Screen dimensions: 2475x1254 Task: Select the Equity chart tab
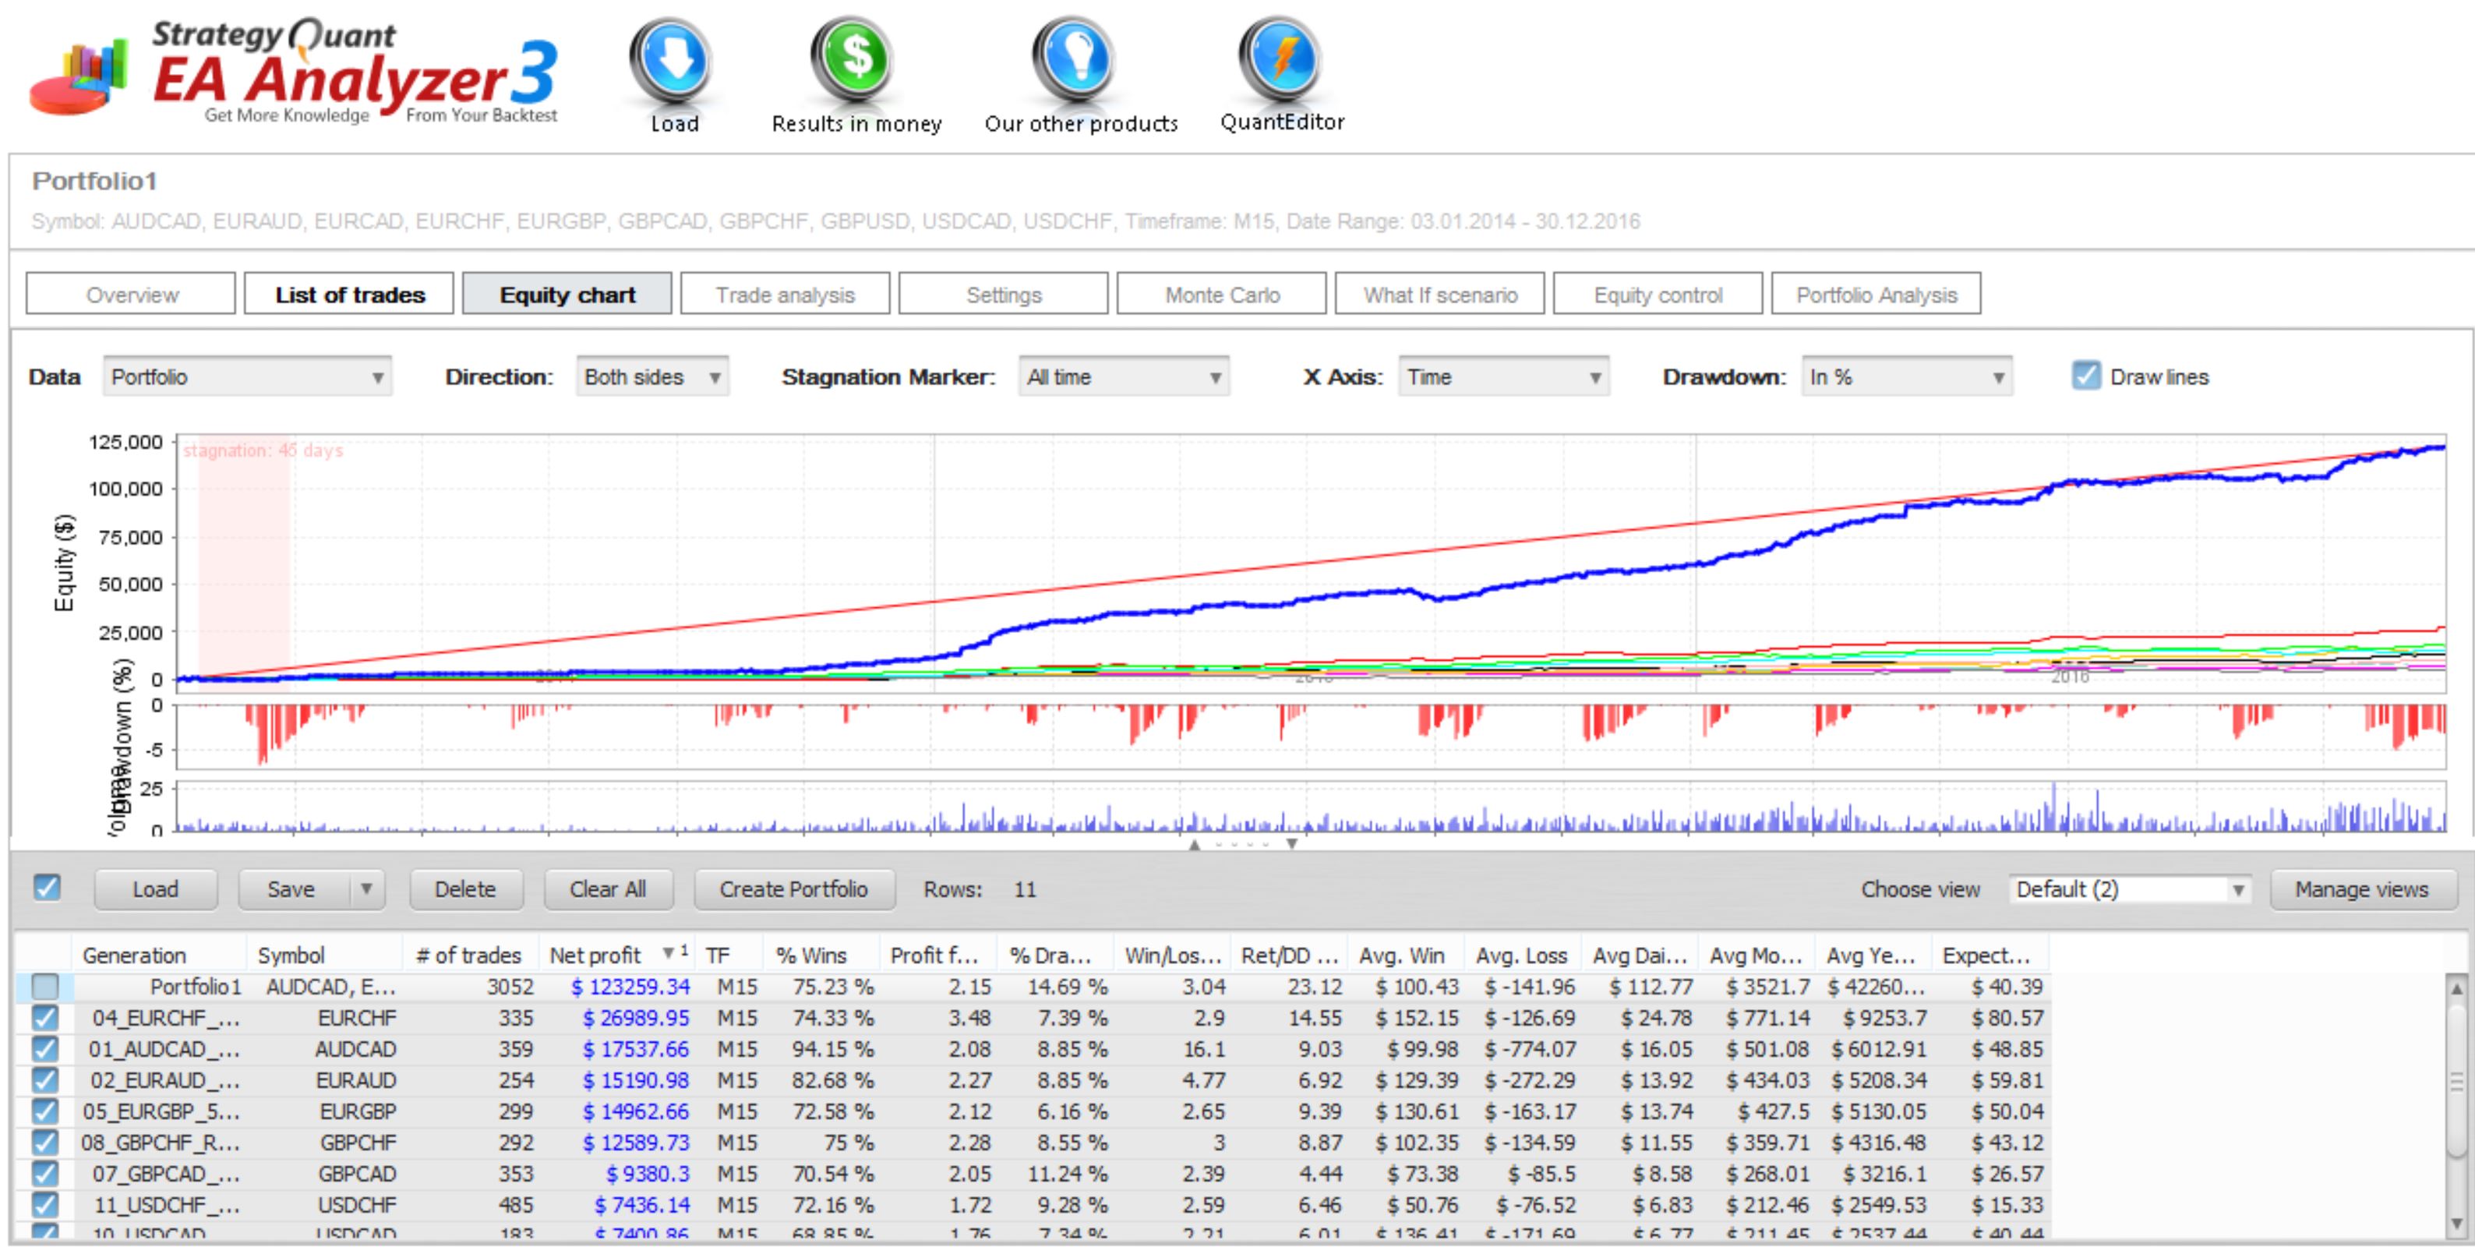pos(567,294)
